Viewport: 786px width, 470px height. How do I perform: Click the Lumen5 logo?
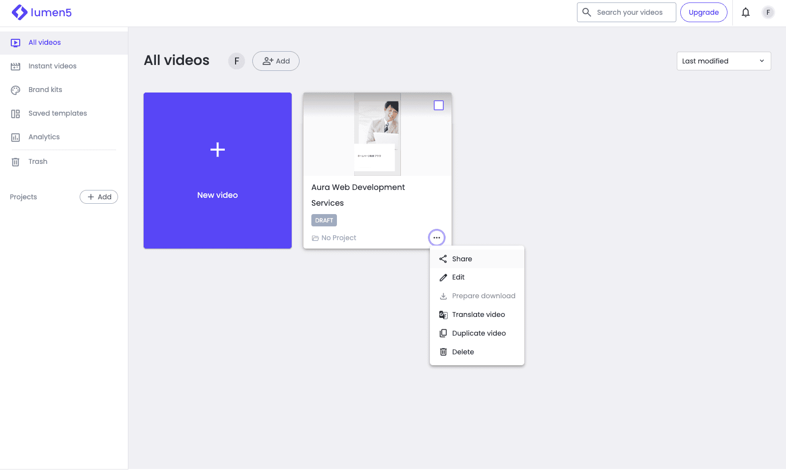pos(42,12)
